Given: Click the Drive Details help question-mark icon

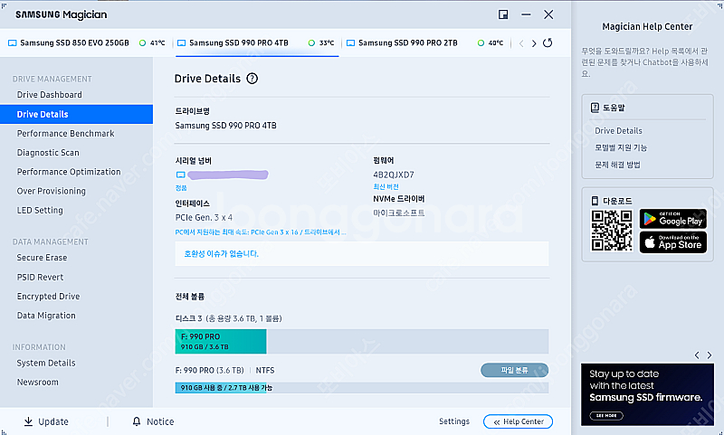Looking at the screenshot, I should (252, 79).
